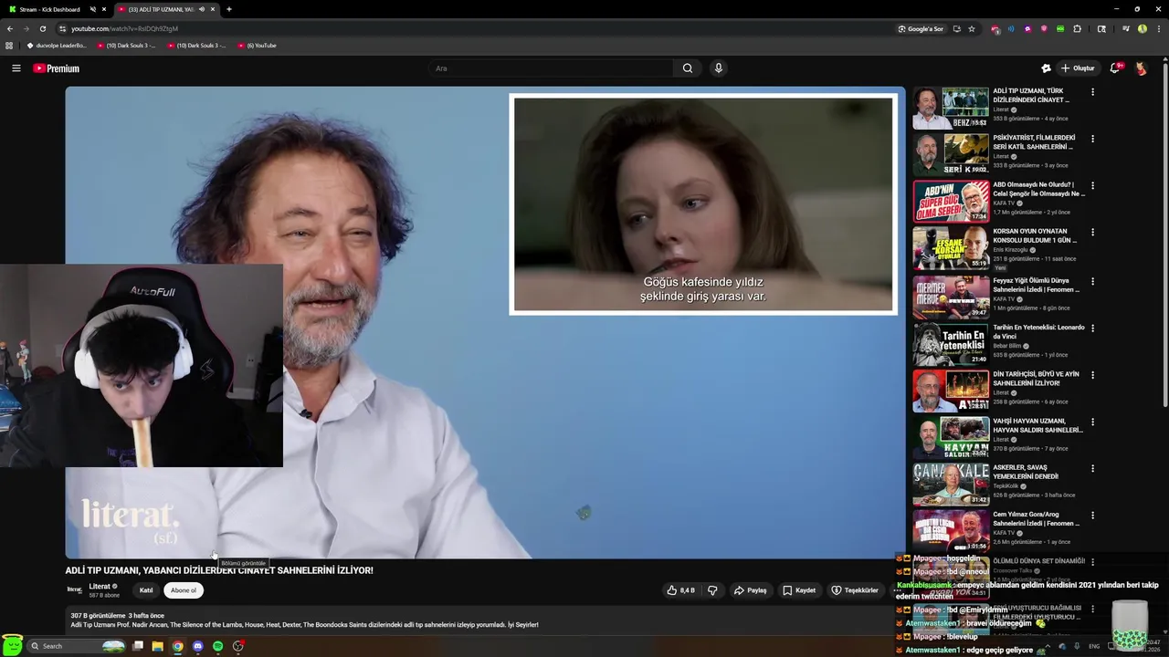
Task: Open ABD Olmasaydı Ne Olurdu thumbnail
Action: pos(951,202)
